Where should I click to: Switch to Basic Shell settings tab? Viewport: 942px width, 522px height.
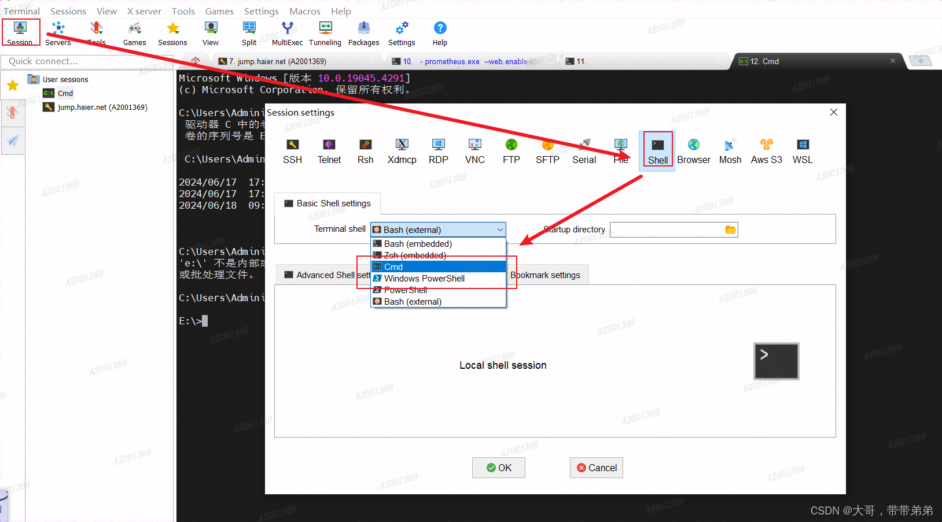tap(328, 203)
